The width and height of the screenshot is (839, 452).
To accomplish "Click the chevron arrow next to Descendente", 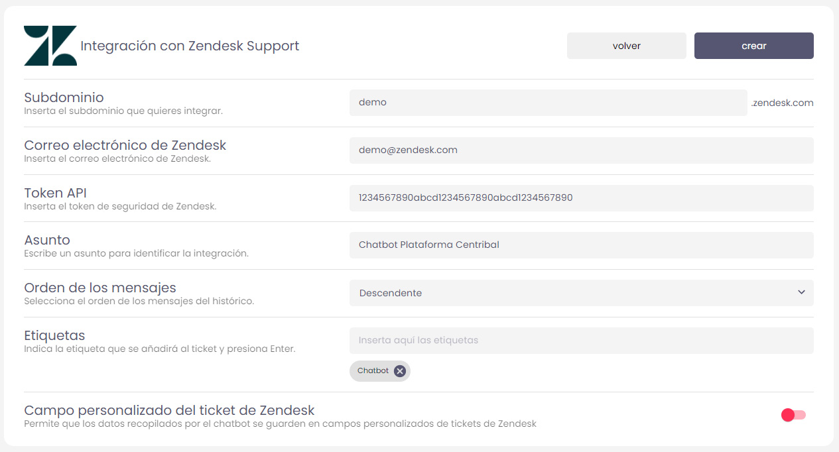I will coord(801,292).
